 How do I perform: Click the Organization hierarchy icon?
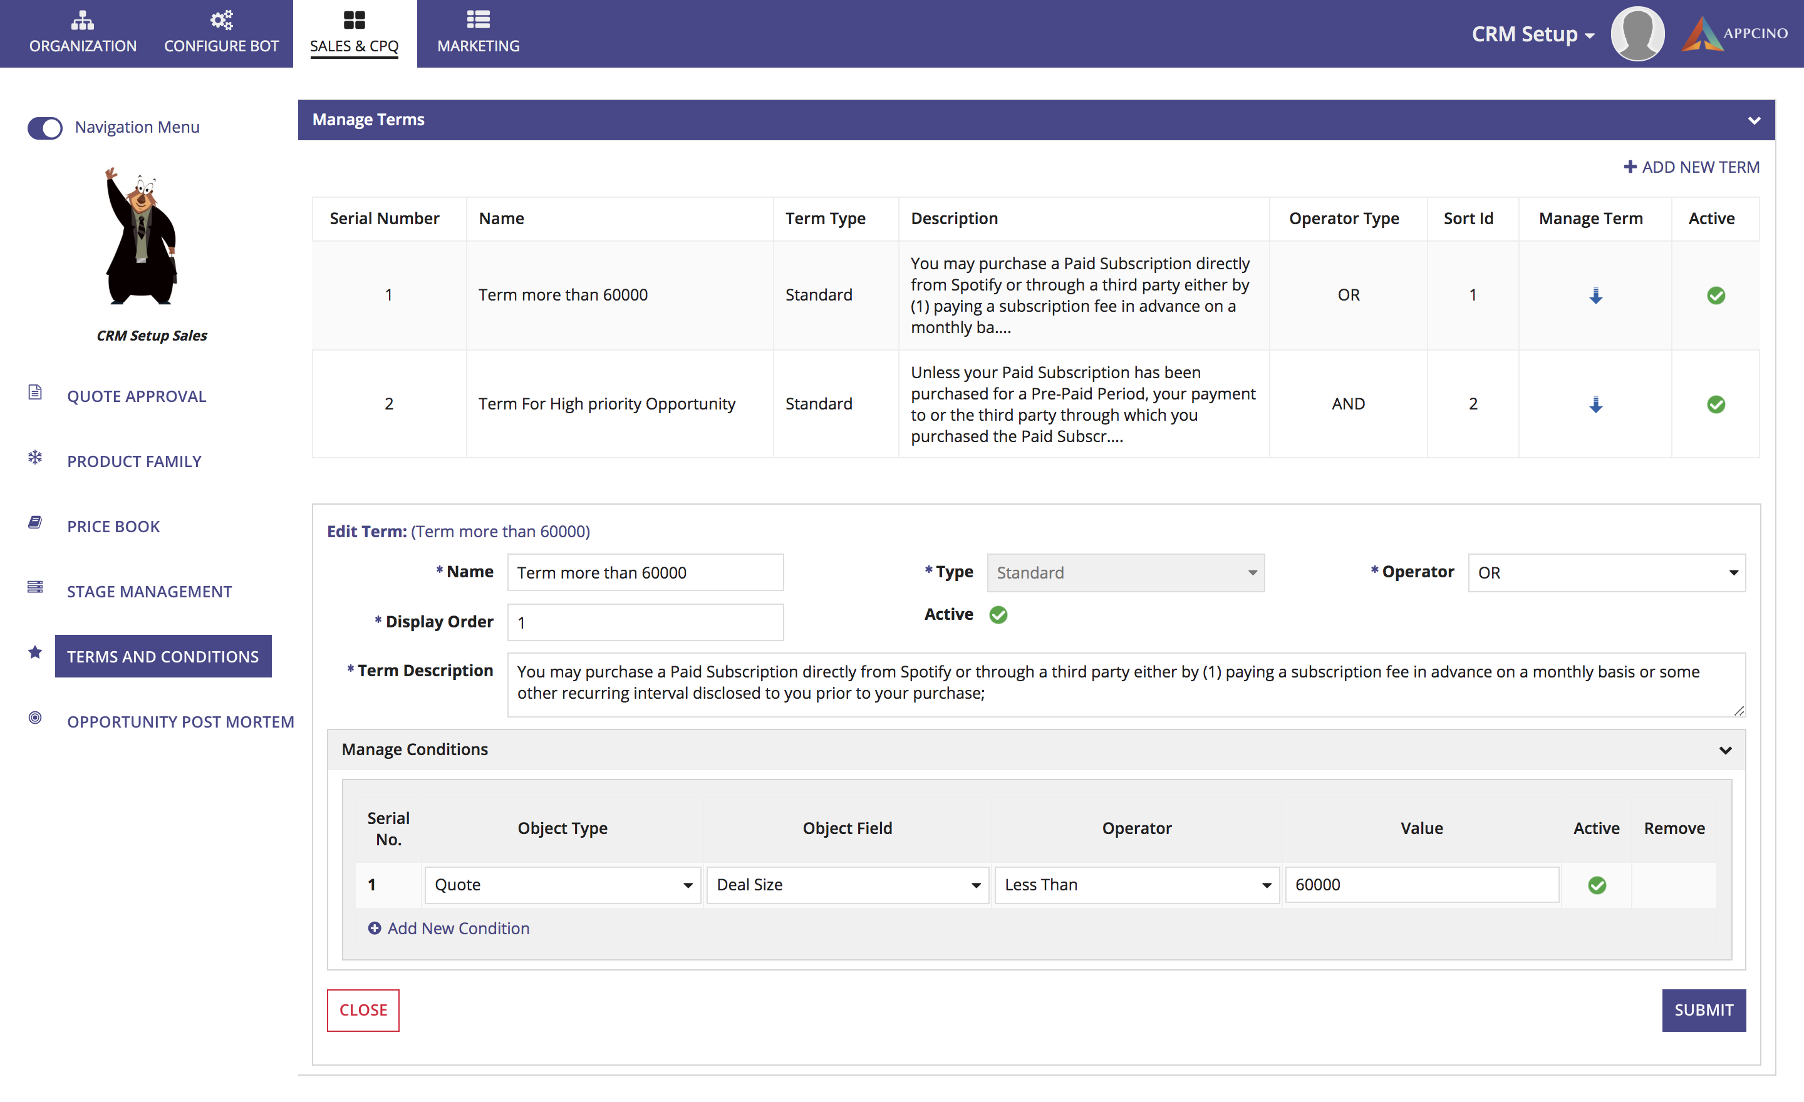[x=83, y=19]
